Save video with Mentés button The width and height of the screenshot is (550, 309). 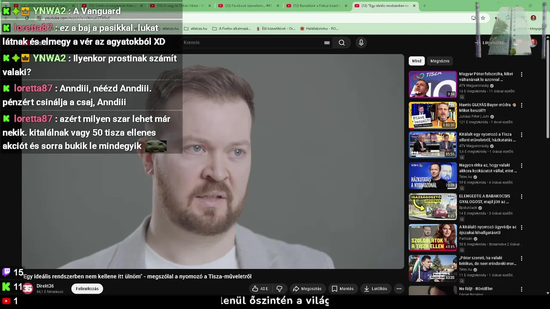tap(342, 289)
